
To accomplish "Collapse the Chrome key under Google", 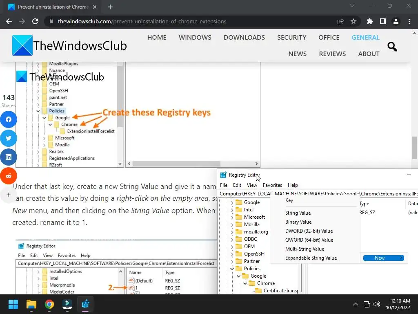I will point(245,283).
